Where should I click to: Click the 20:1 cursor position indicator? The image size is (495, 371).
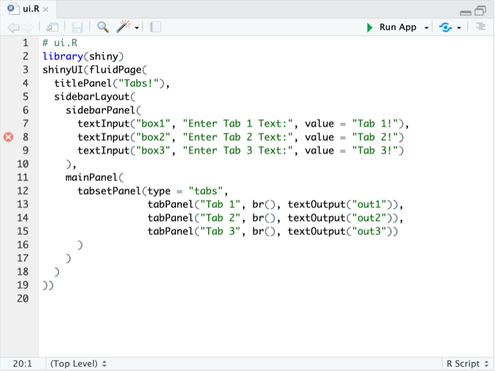(22, 364)
